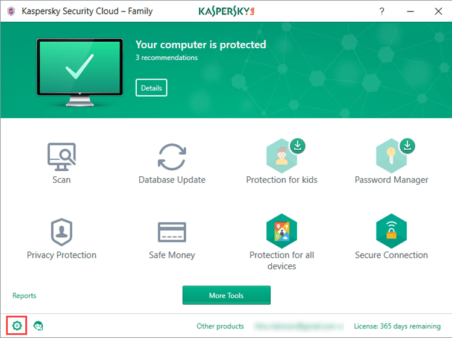The image size is (452, 338).
Task: Open Protection for kids icon
Action: coord(281,156)
